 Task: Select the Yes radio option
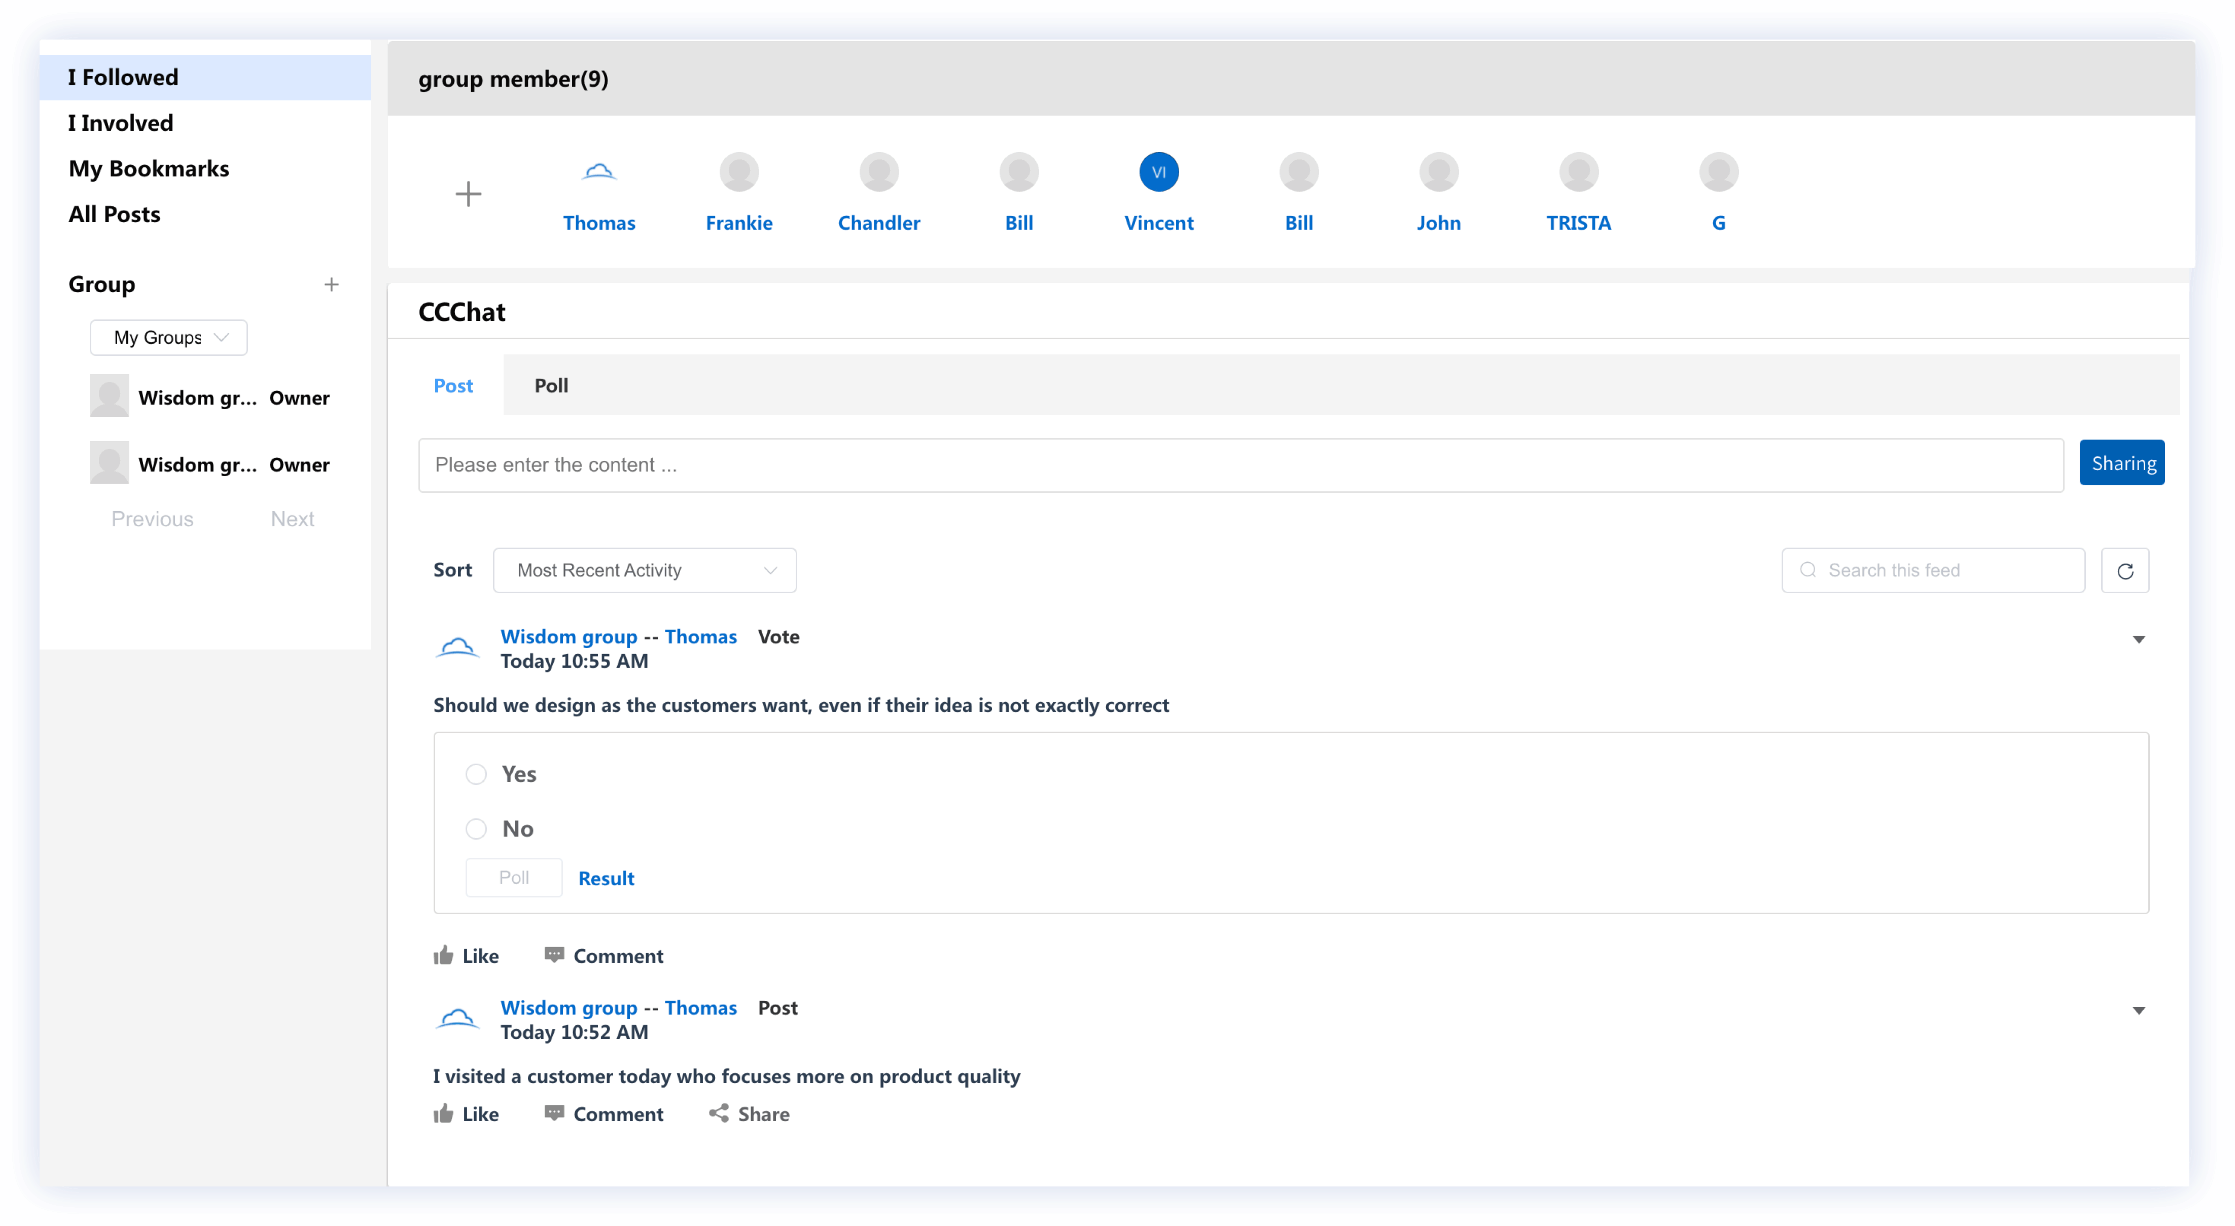(476, 773)
